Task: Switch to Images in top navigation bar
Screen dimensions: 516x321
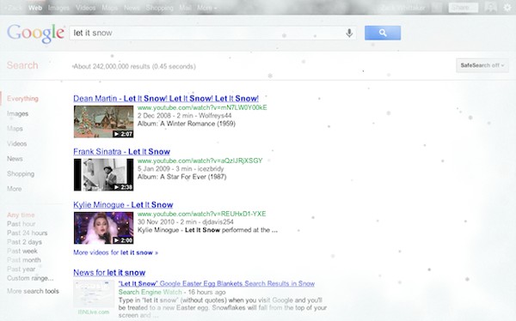Action: [x=58, y=8]
